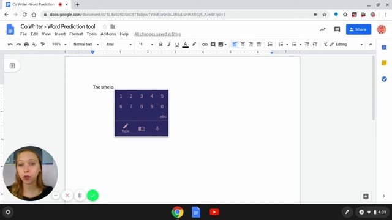Image resolution: width=392 pixels, height=220 pixels.
Task: Click All changes saved in Drive link
Action: point(157,34)
